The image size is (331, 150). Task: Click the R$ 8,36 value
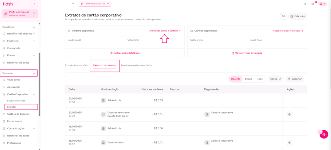[x=158, y=128]
